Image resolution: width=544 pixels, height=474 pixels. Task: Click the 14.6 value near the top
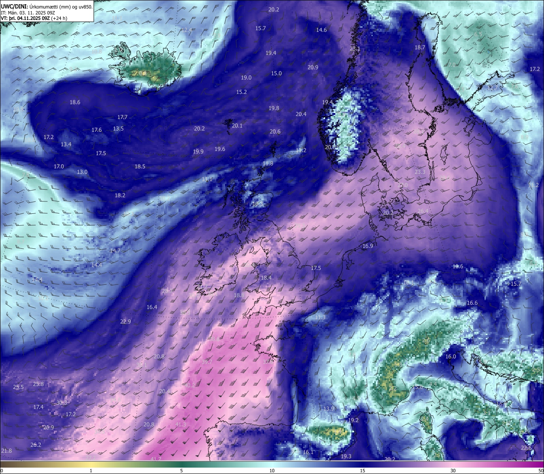[x=321, y=30]
